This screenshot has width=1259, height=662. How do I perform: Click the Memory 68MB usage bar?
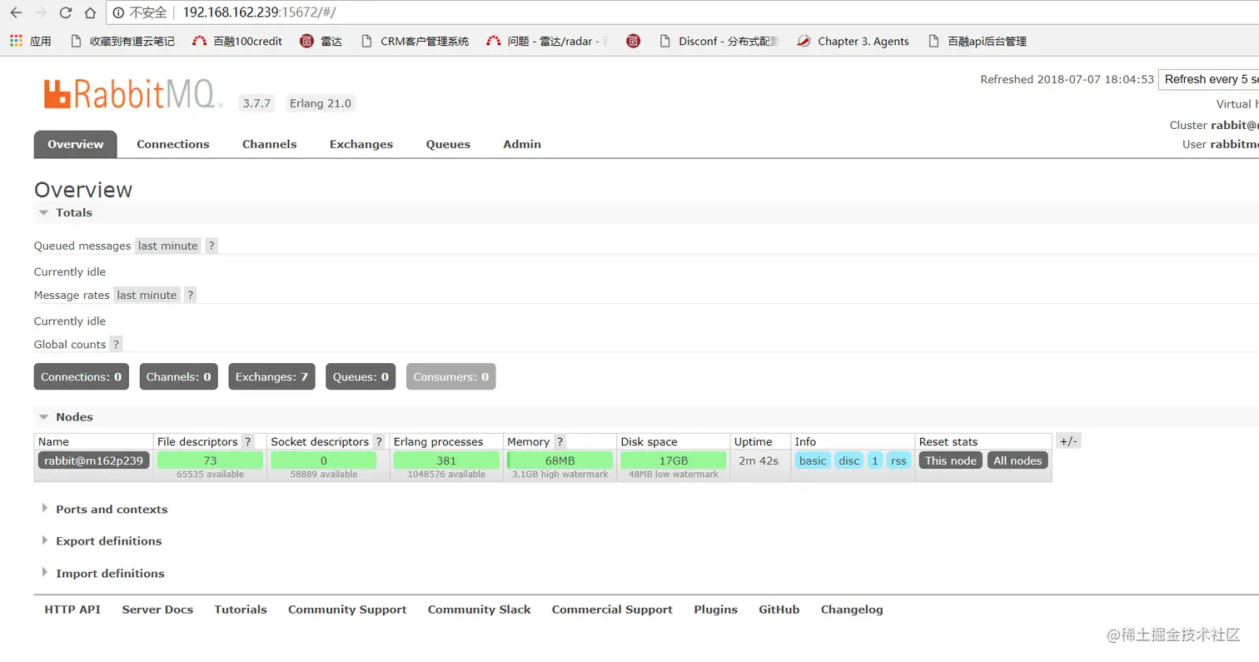tap(560, 460)
